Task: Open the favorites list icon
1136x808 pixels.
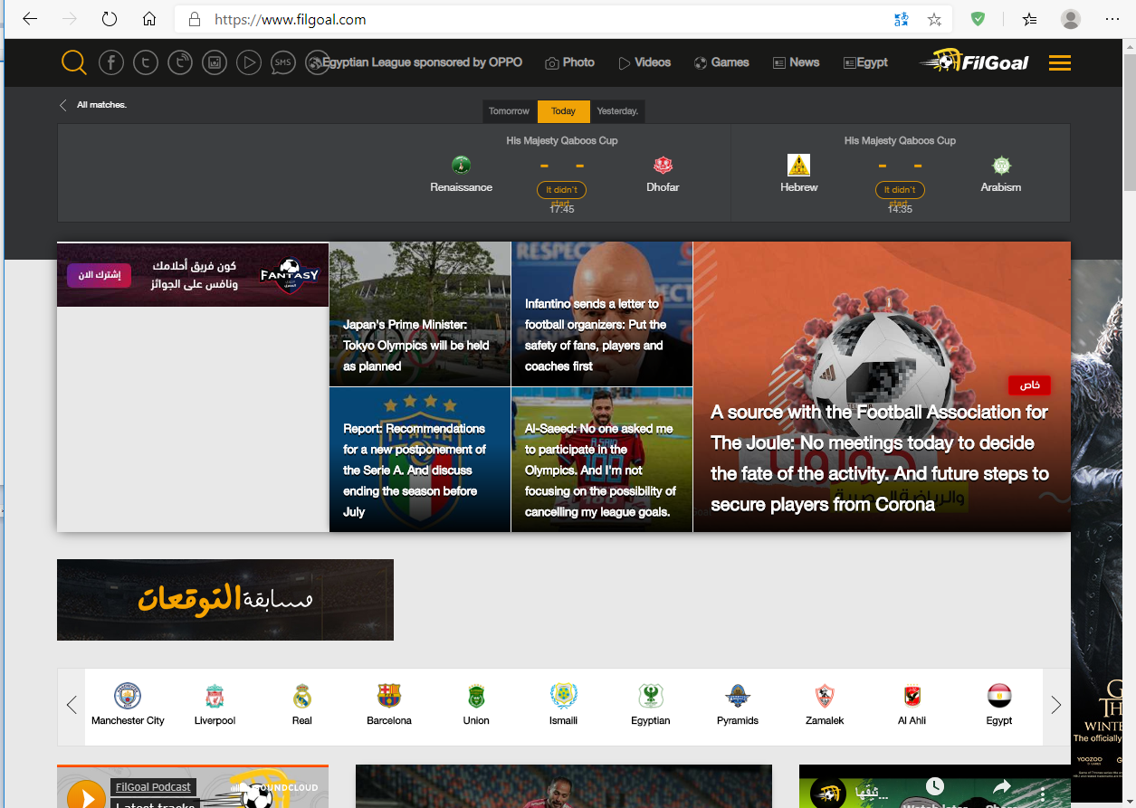Action: 1029,19
